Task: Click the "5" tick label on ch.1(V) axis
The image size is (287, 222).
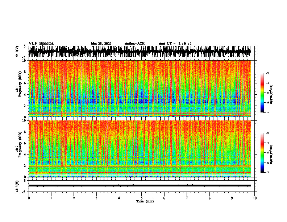Action: (25, 46)
